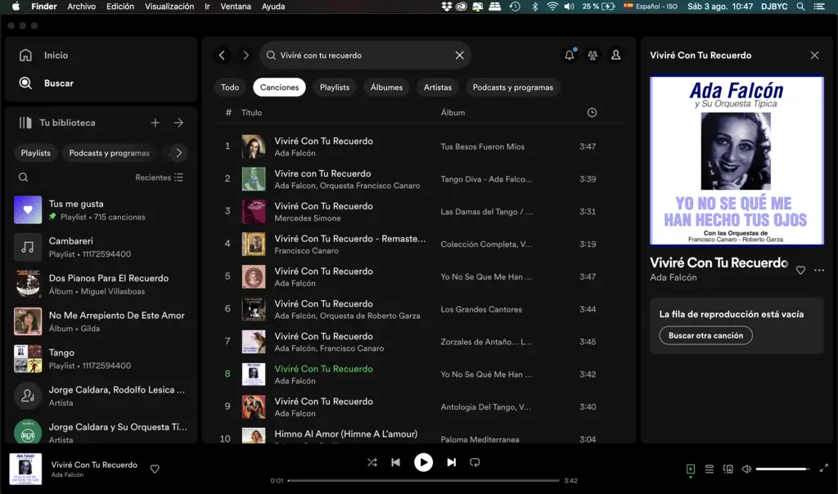The image size is (838, 494).
Task: Open Cambareri playlist in library
Action: pyautogui.click(x=101, y=247)
